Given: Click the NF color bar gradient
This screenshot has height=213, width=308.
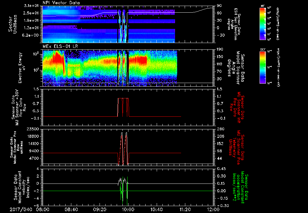Looking at the screenshot, I should click(x=263, y=23).
